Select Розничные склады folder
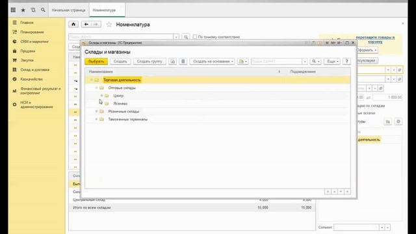Screen dimensions: 416x234 (x=123, y=111)
